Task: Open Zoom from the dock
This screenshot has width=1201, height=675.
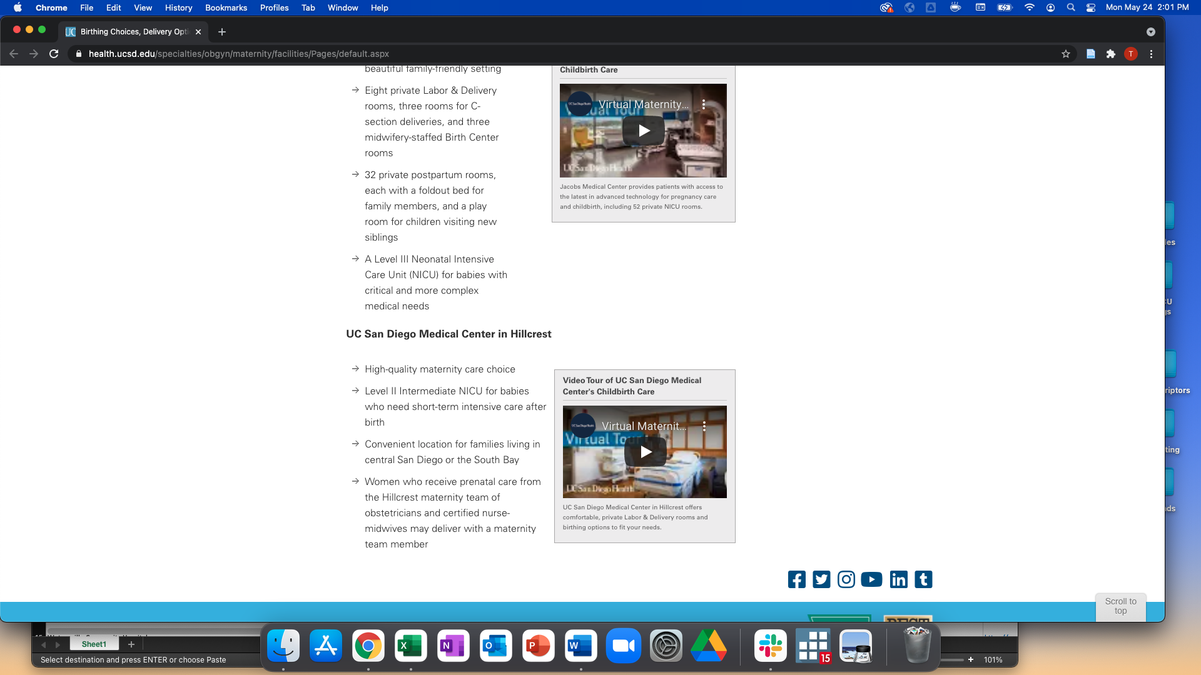Action: tap(623, 646)
